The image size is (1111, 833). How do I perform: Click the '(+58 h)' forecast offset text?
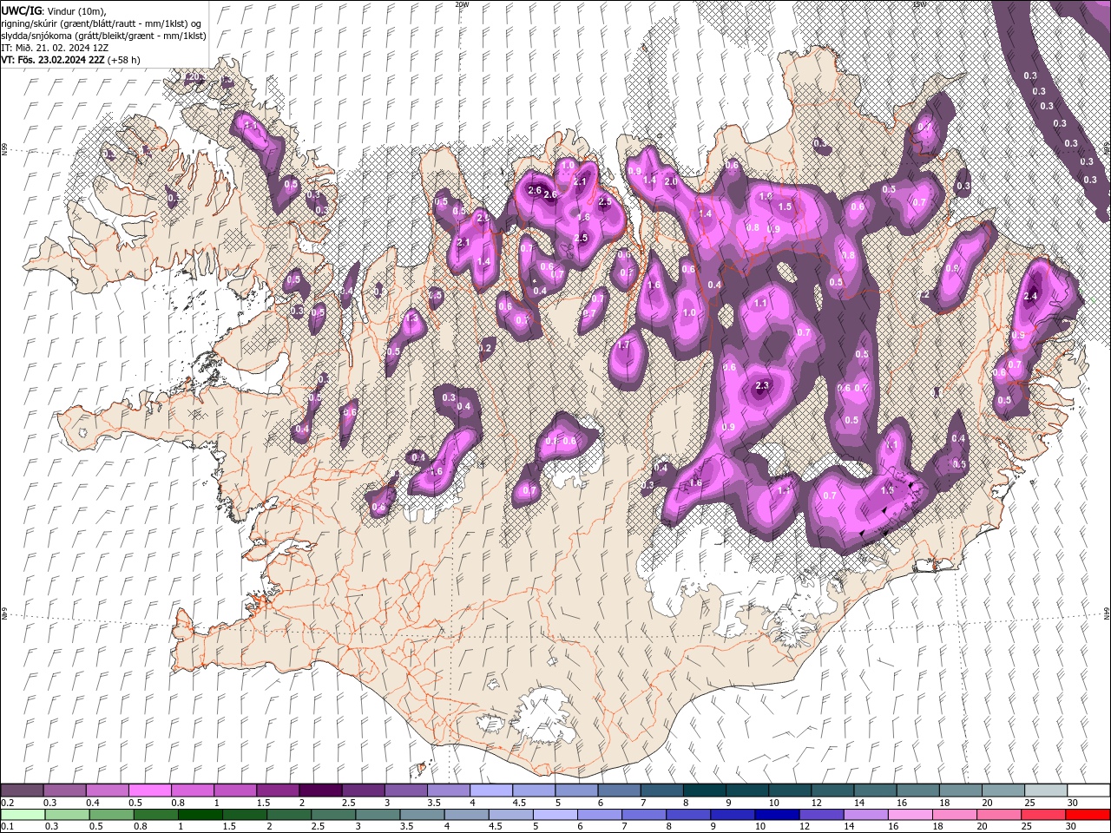tap(124, 60)
